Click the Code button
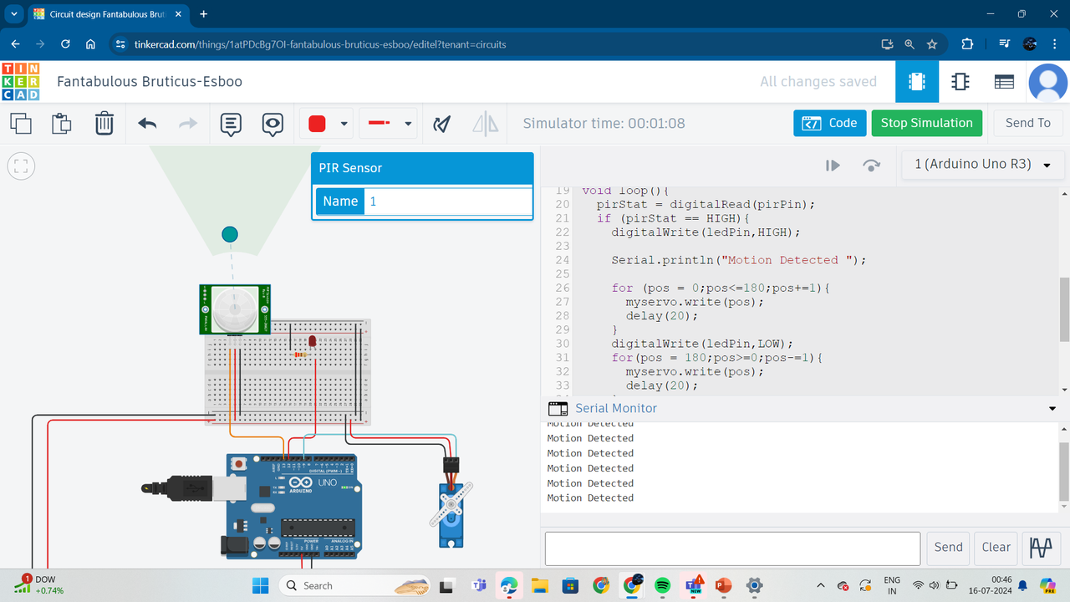Screen dimensions: 1070x602 pos(829,123)
